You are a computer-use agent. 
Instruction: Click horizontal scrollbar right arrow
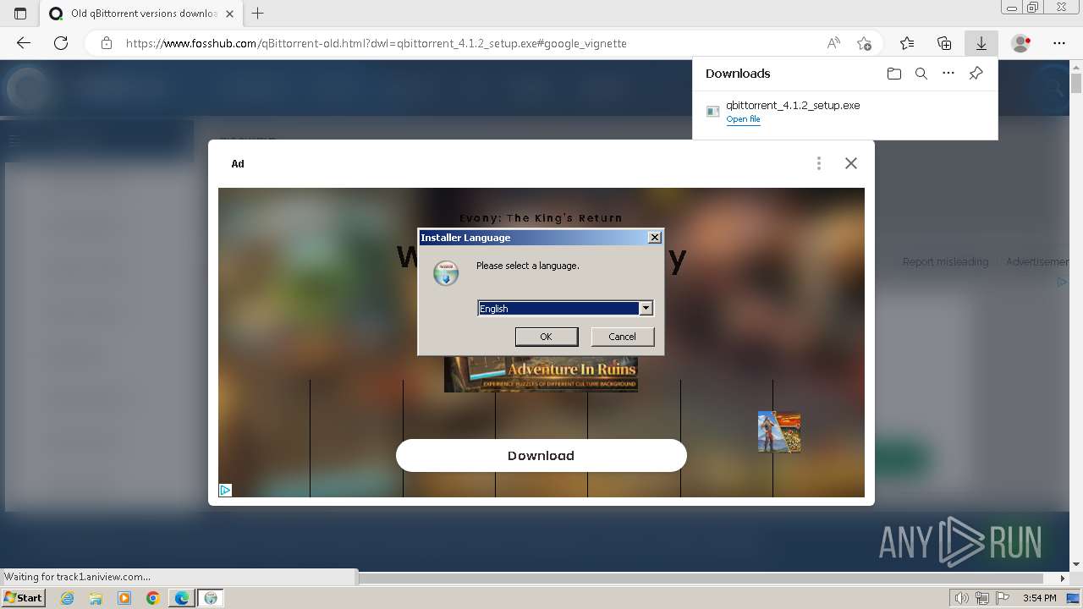(1064, 579)
